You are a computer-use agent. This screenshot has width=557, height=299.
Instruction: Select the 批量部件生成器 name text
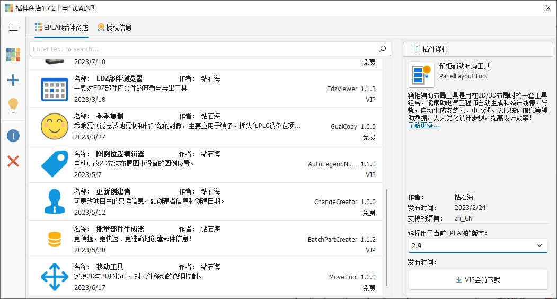(120, 230)
